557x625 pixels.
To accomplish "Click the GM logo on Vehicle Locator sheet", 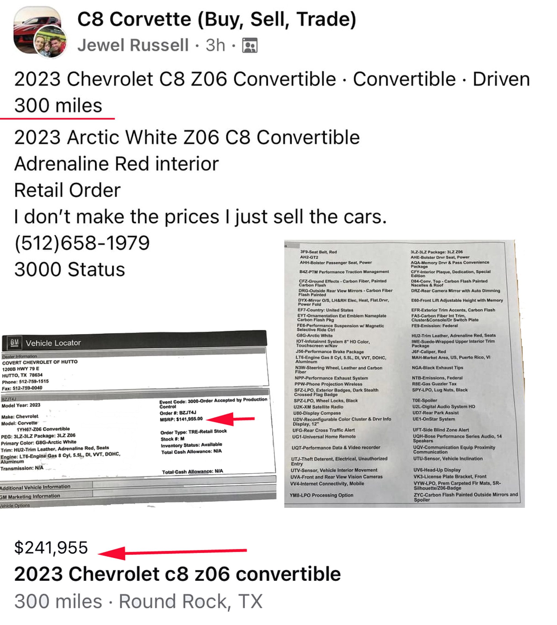I will click(x=14, y=342).
